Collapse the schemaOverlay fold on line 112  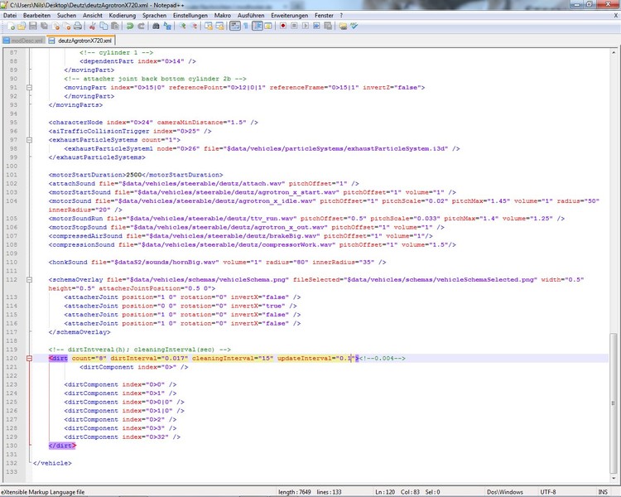tap(29, 280)
